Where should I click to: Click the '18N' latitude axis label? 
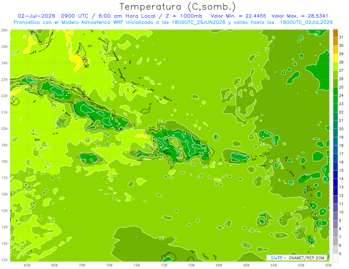tap(4, 161)
